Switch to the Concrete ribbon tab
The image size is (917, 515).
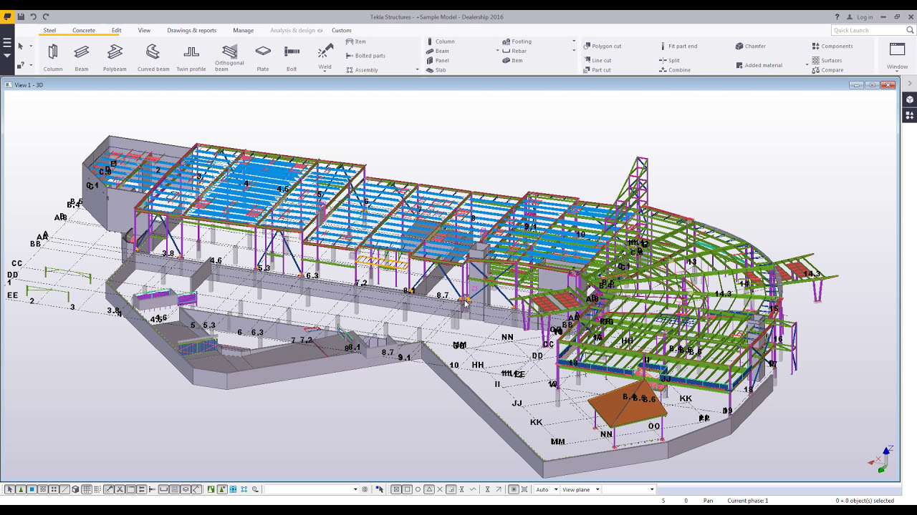(x=84, y=30)
